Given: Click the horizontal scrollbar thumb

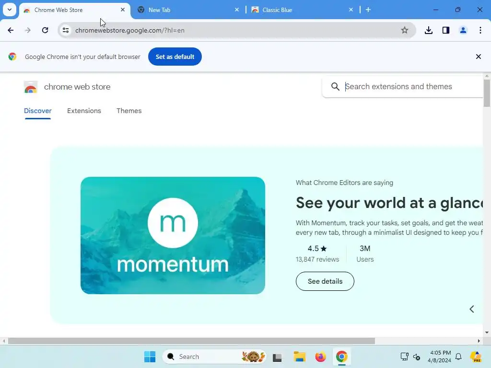Looking at the screenshot, I should coord(191,341).
